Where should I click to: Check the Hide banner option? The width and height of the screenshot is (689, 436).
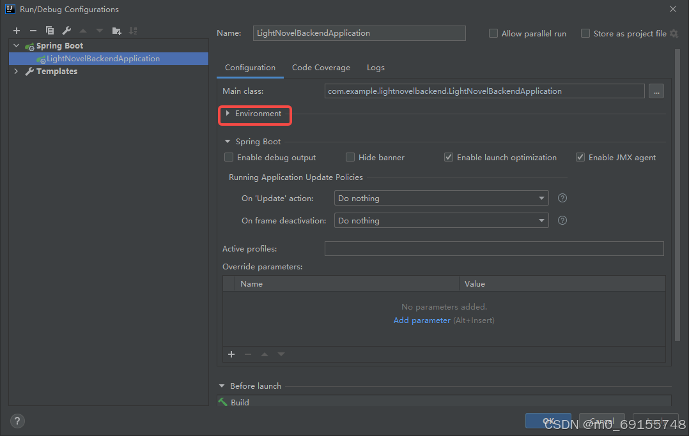pyautogui.click(x=350, y=157)
